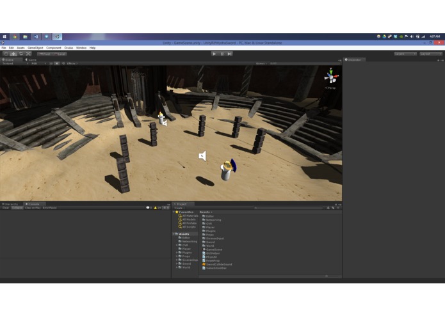Open All Prefabs saved search

[188, 223]
